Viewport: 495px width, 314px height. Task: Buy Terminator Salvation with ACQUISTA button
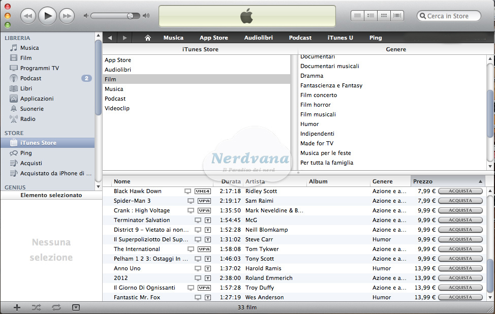(x=460, y=220)
